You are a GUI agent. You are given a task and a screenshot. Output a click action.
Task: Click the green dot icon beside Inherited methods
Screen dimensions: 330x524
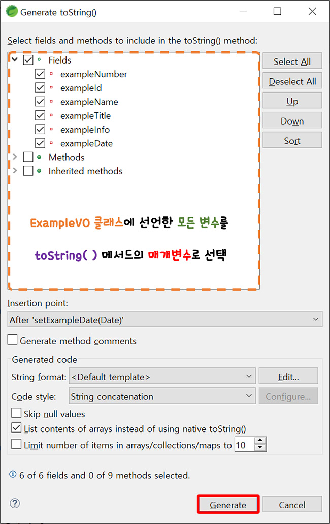(x=40, y=171)
